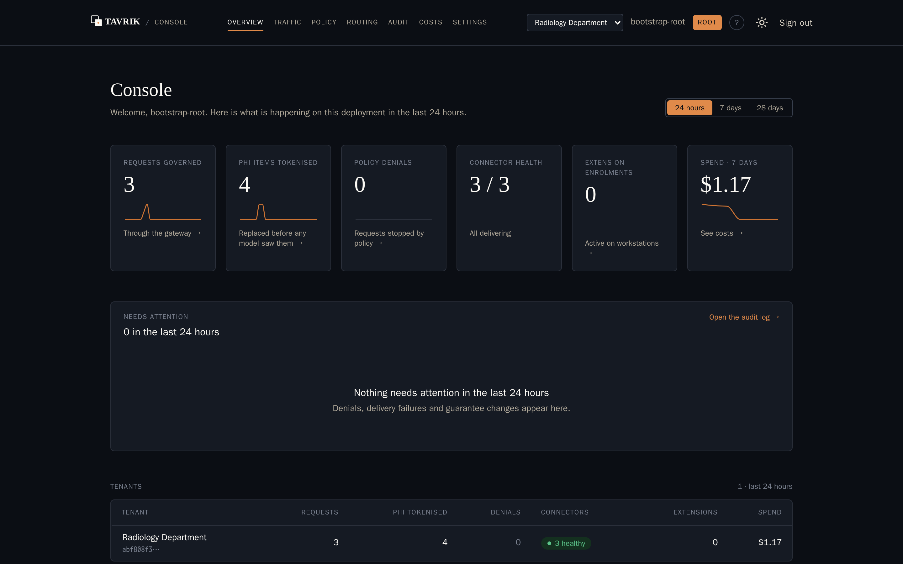
Task: Toggle the light theme sun icon
Action: [x=762, y=22]
